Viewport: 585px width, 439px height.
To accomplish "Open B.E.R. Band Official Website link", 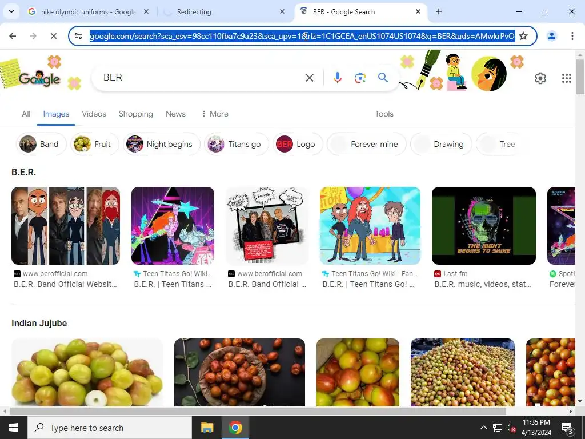I will point(65,284).
